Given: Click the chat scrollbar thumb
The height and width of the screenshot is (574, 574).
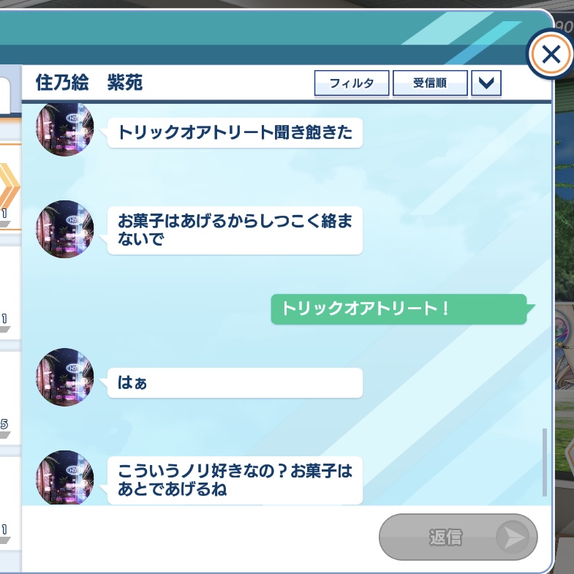Looking at the screenshot, I should 544,462.
